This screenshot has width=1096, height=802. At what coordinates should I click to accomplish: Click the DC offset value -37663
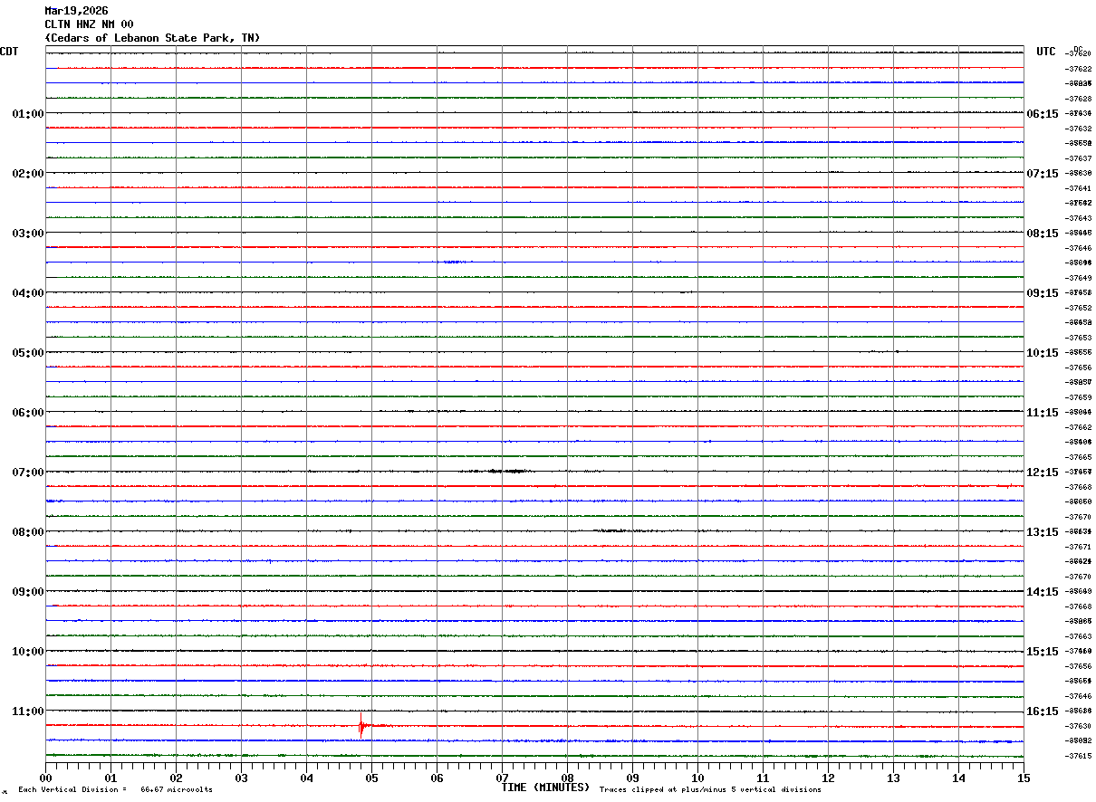1079,636
